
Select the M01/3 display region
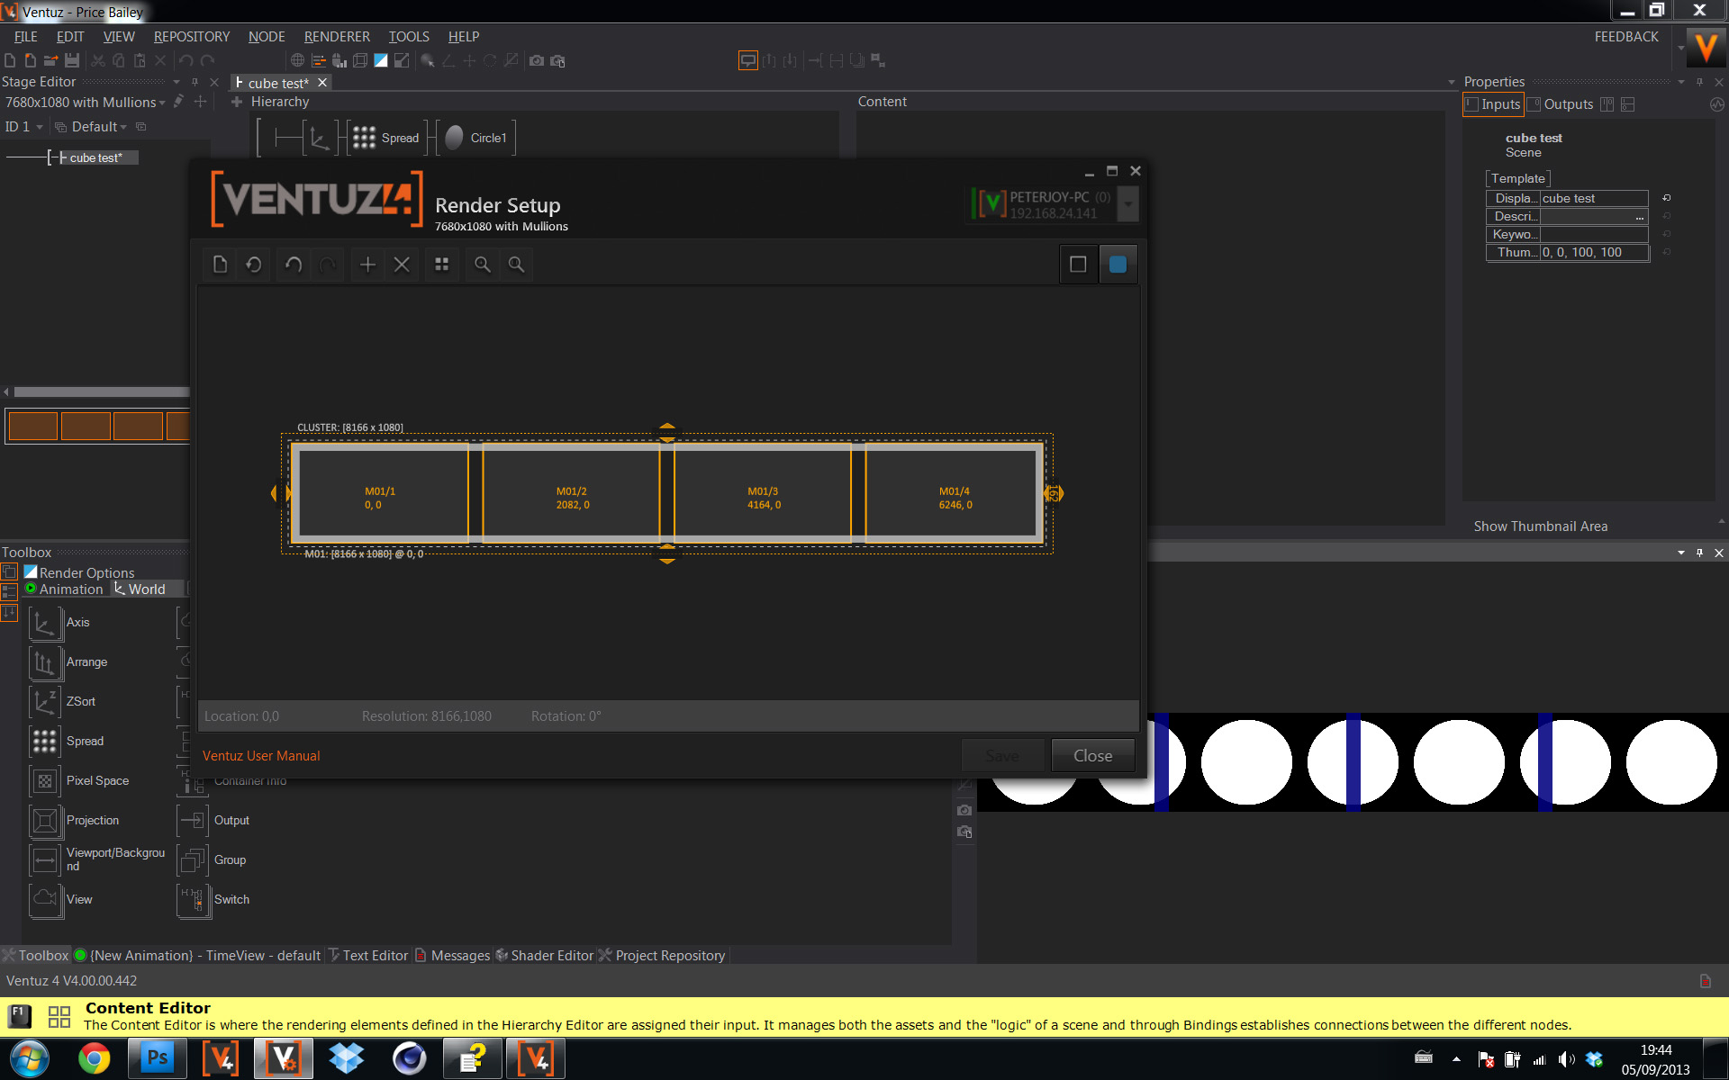[x=764, y=498]
